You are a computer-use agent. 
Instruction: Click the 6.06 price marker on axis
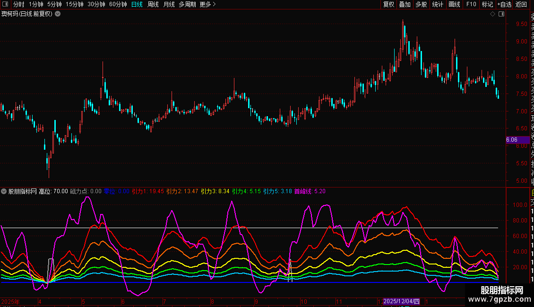pos(517,140)
